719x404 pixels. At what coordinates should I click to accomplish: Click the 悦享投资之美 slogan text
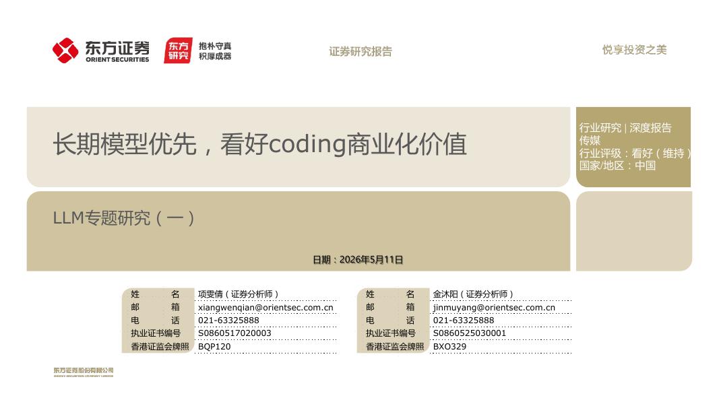coord(634,50)
